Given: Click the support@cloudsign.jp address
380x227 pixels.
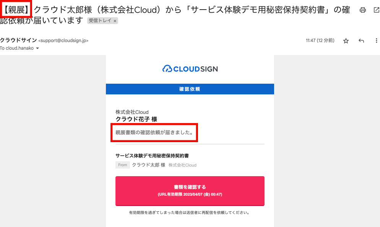Looking at the screenshot, I should click(63, 41).
